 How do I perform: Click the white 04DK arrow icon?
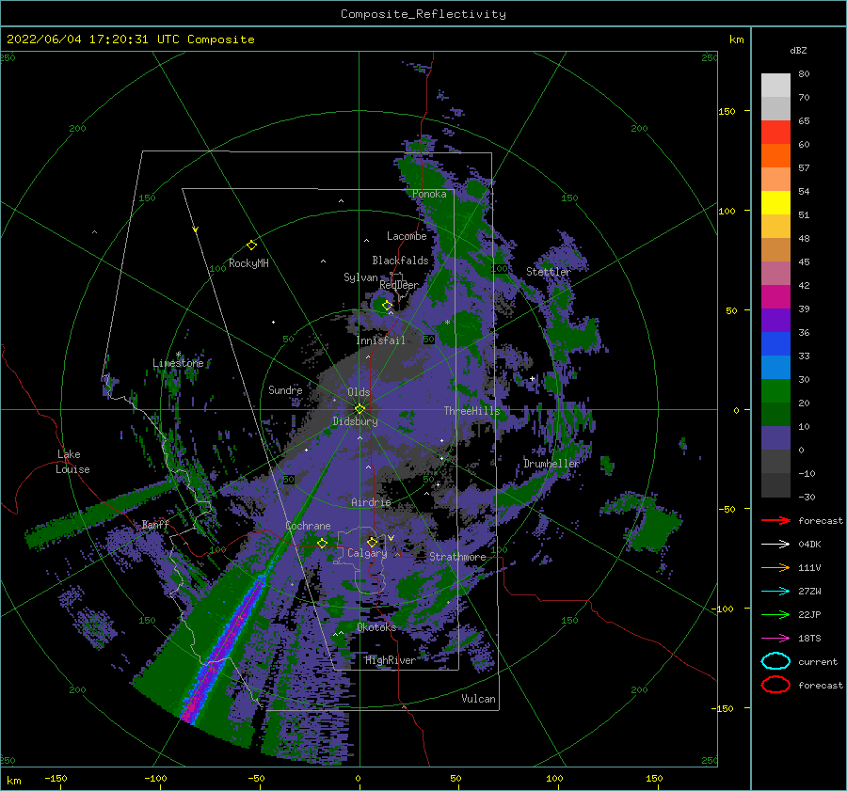(x=775, y=544)
